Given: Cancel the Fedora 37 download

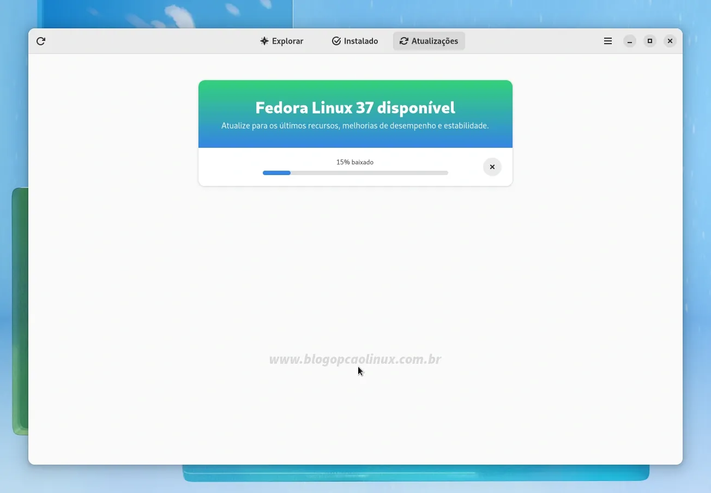Looking at the screenshot, I should pyautogui.click(x=492, y=167).
